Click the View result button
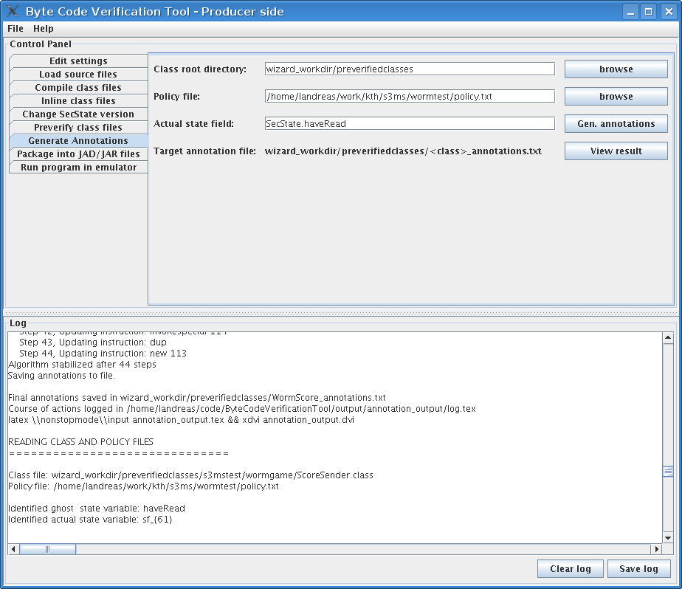Image resolution: width=682 pixels, height=589 pixels. click(616, 151)
